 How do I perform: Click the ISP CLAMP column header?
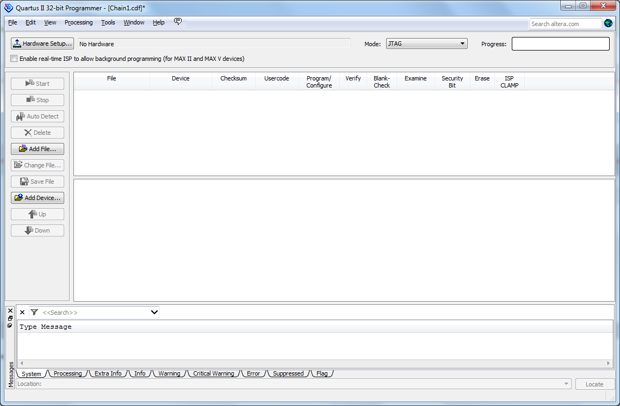509,82
